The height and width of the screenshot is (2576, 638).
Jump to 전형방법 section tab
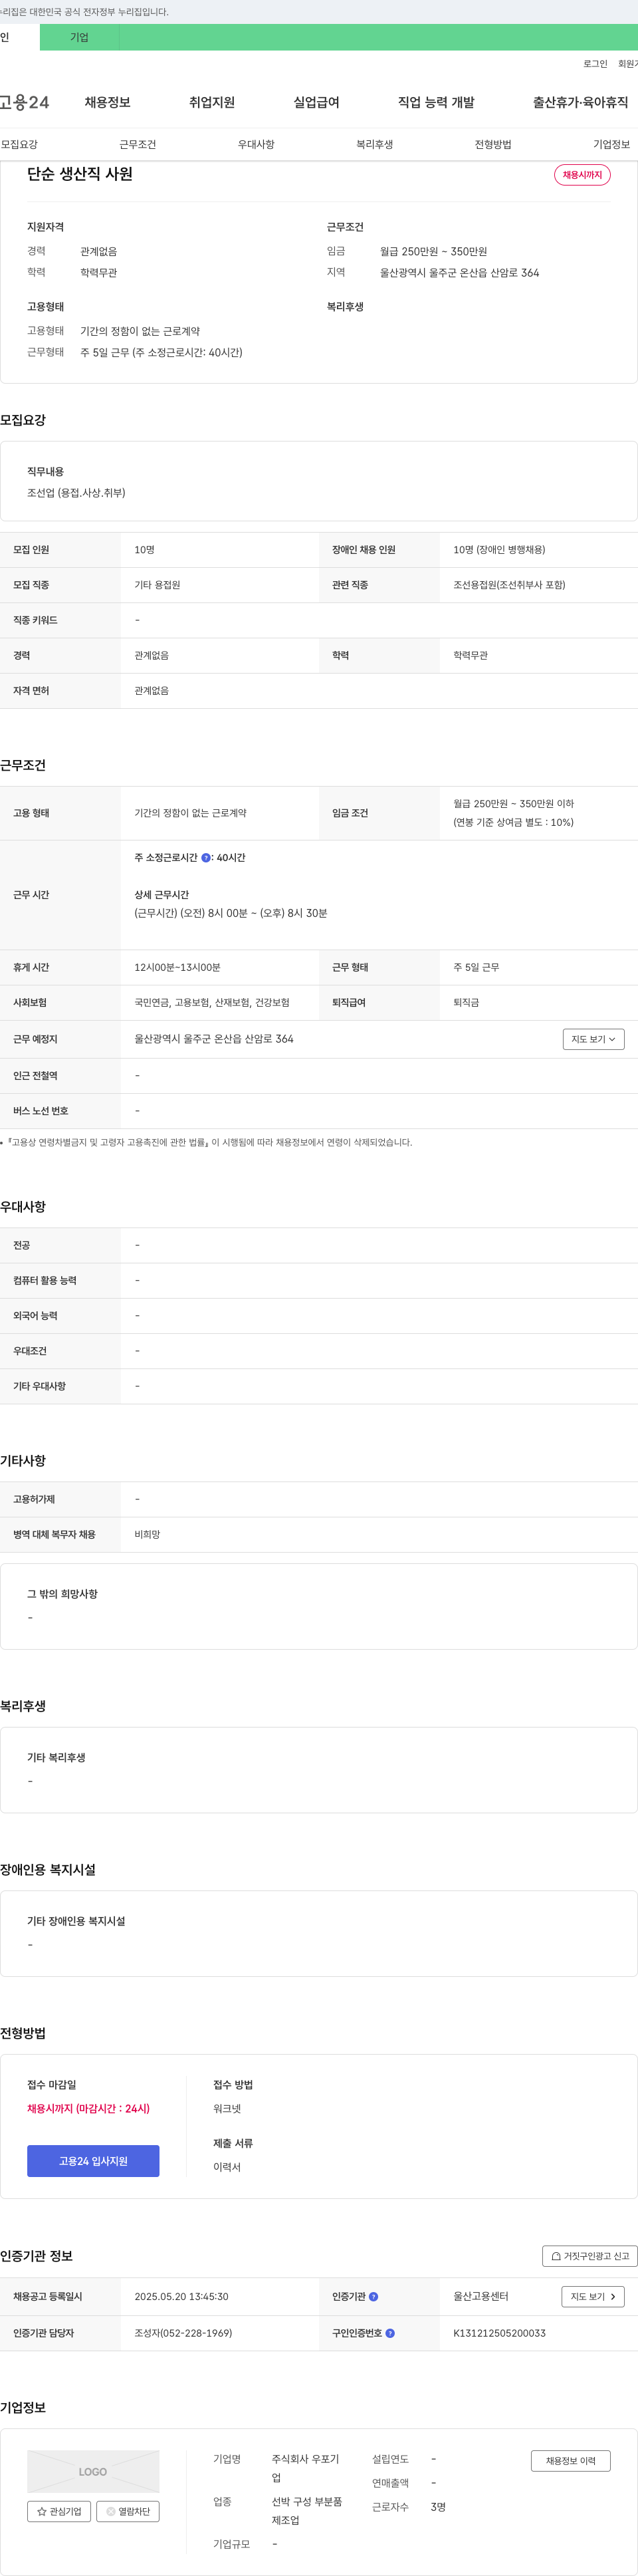click(x=493, y=144)
